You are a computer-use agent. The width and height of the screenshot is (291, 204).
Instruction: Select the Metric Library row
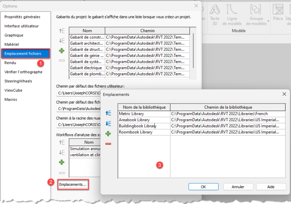click(x=144, y=114)
